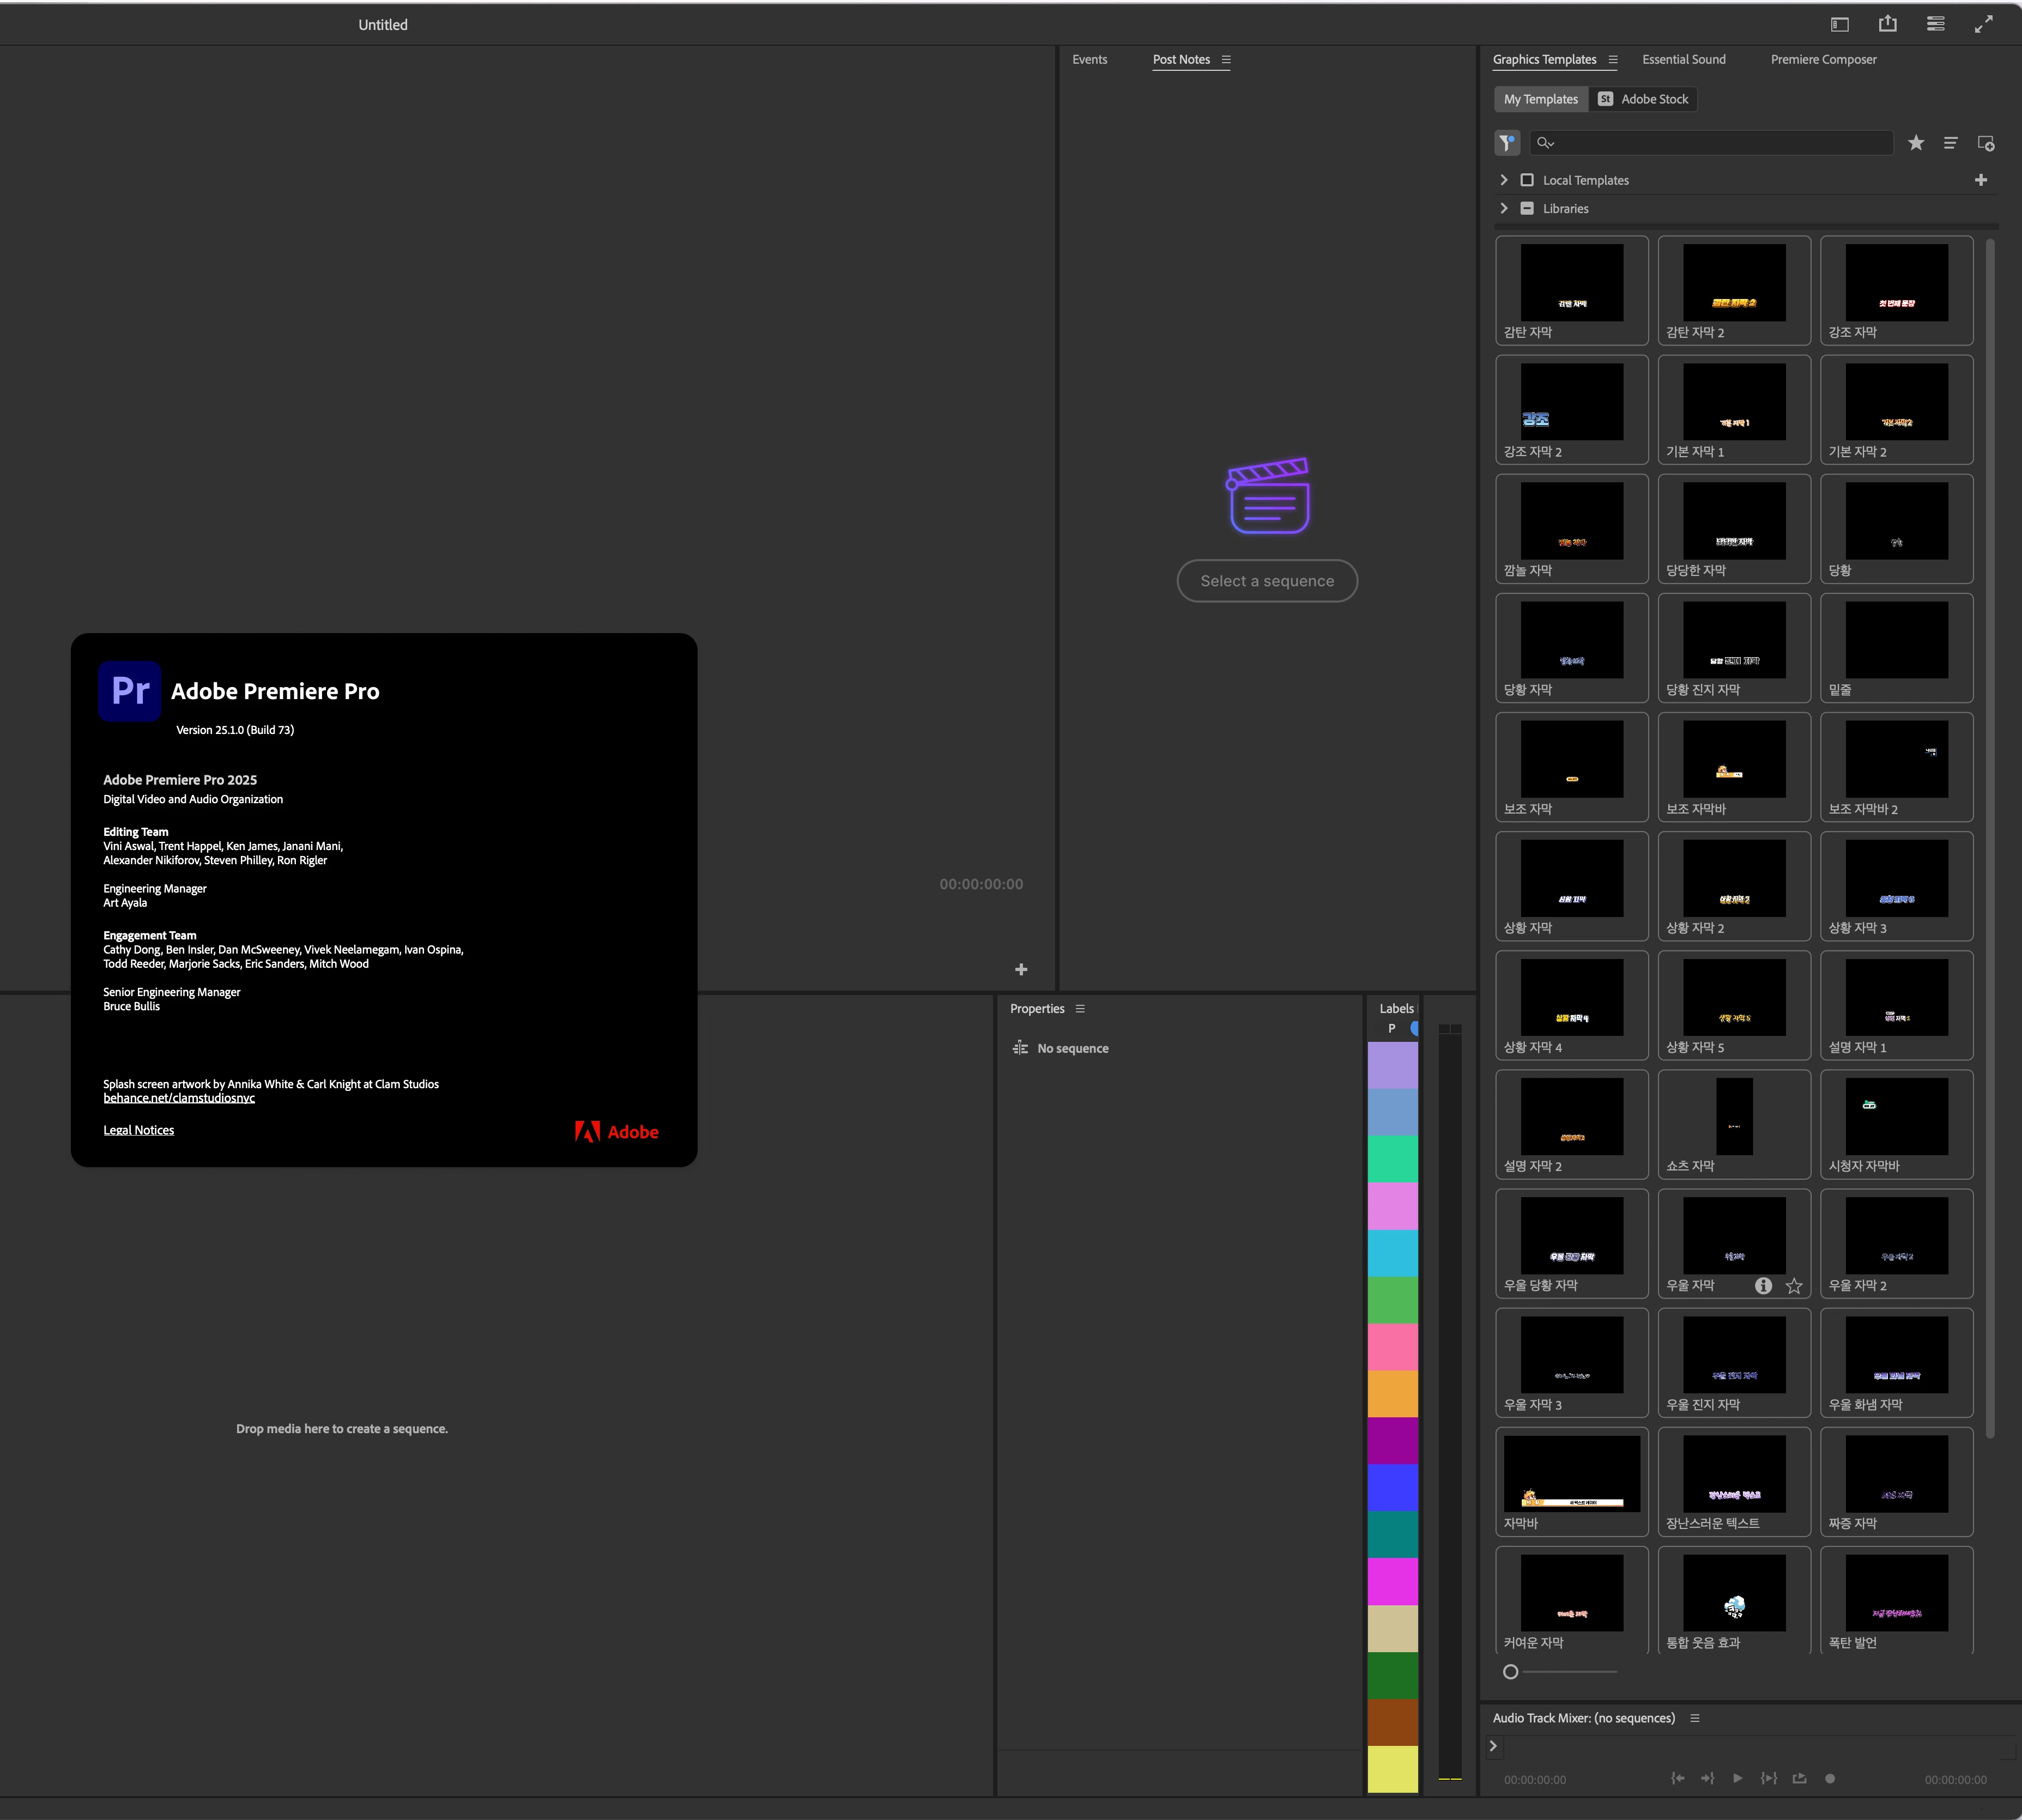Screen dimensions: 2022x1820
Task: Favorite the 우울 자막 template with star outline
Action: tap(1794, 1286)
